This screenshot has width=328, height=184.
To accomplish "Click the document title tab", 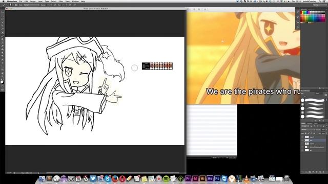I will pyautogui.click(x=96, y=9).
